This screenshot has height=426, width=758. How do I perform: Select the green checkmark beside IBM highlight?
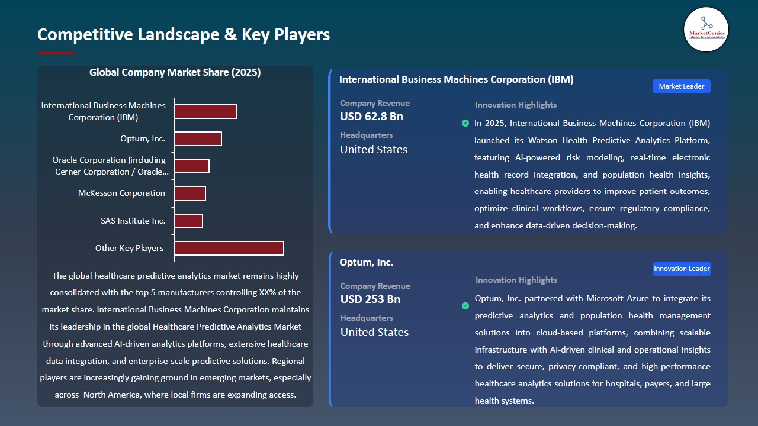465,123
